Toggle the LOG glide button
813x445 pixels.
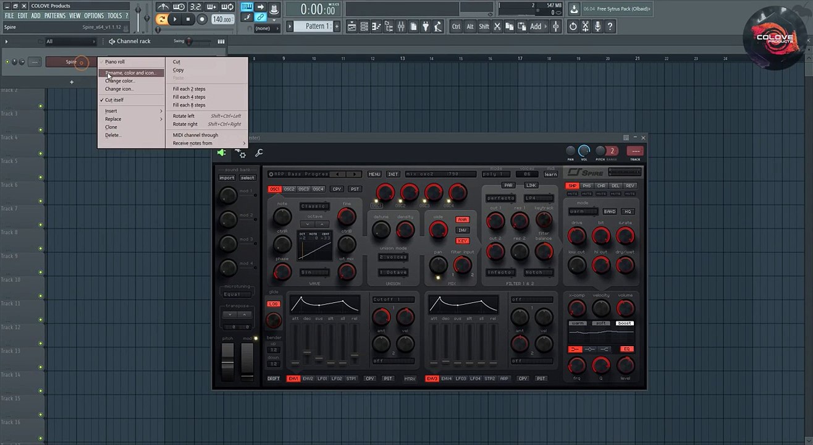[x=273, y=304]
